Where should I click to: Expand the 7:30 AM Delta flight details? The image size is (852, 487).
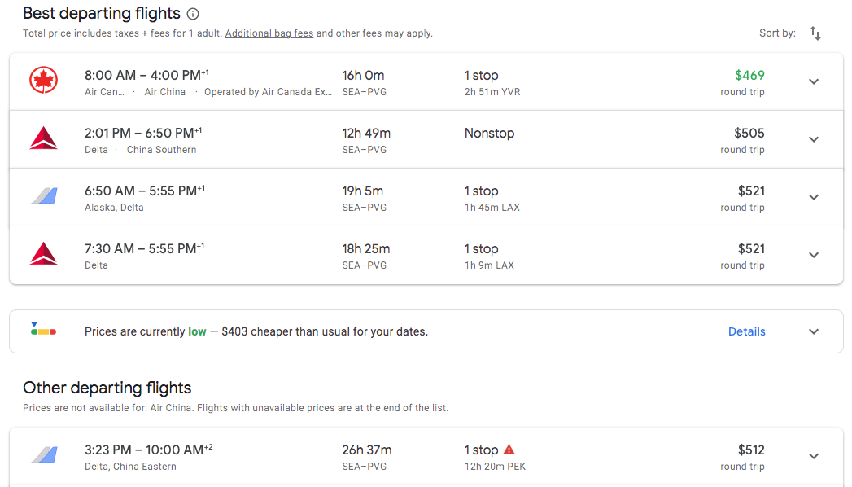pyautogui.click(x=814, y=255)
